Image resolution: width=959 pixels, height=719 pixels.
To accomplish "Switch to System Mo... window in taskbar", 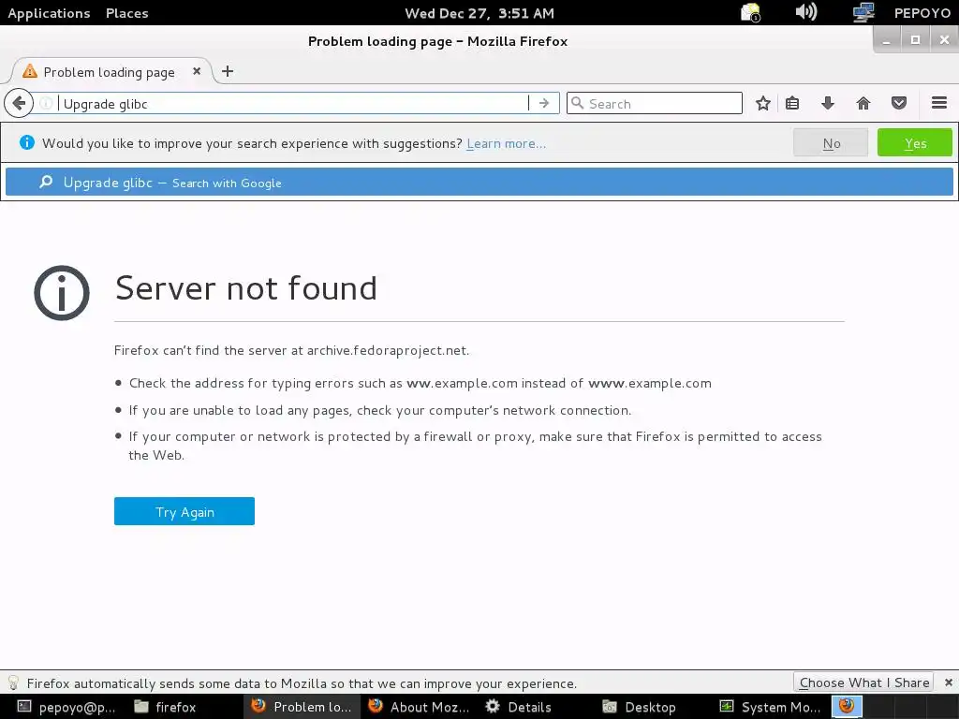I will click(771, 707).
